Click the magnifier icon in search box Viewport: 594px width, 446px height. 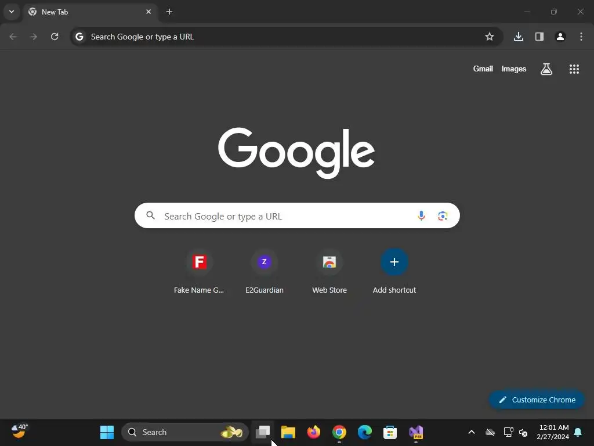pos(151,215)
